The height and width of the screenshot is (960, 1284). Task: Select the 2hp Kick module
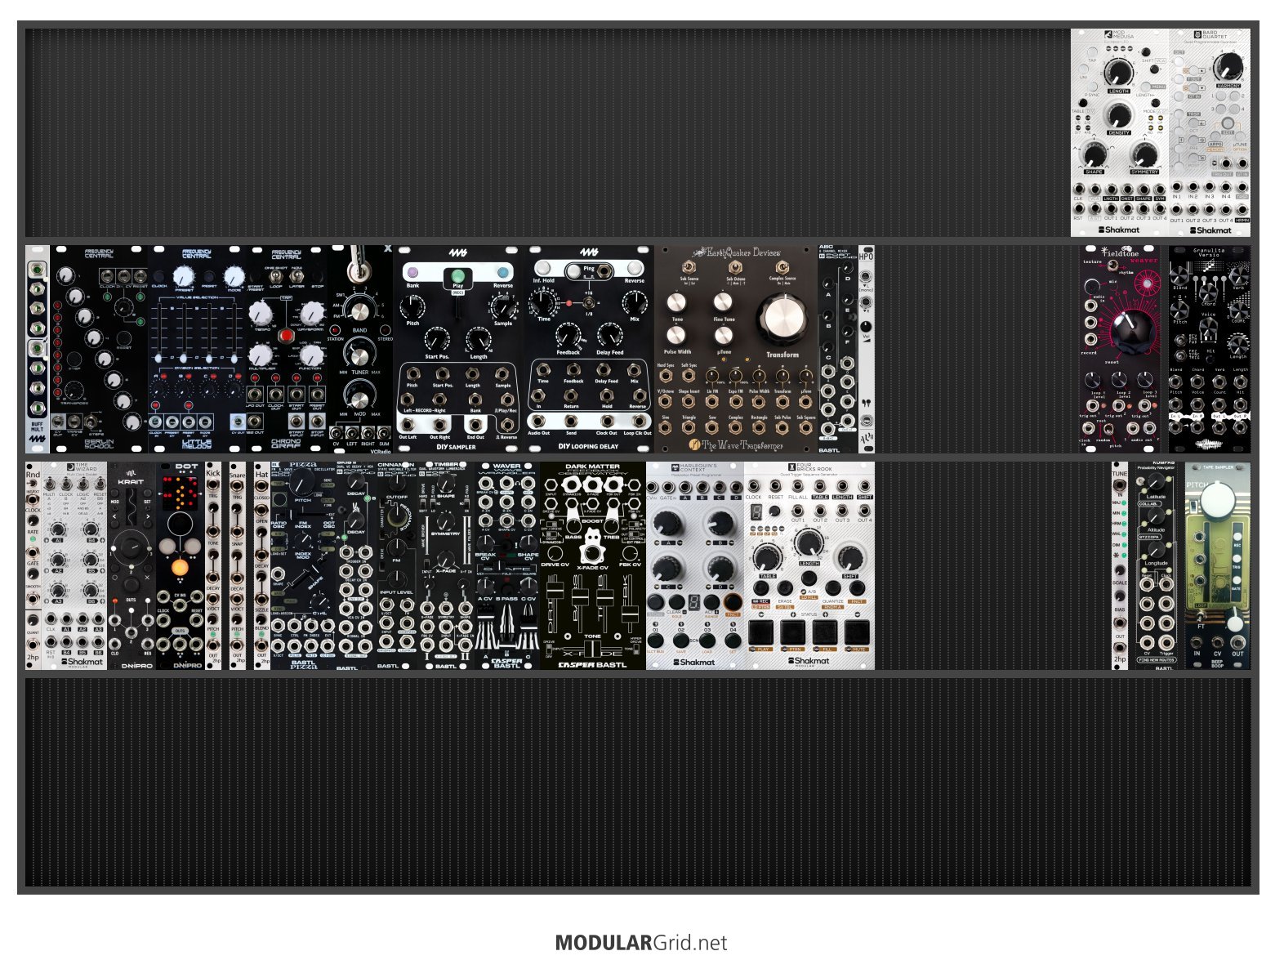tap(213, 565)
